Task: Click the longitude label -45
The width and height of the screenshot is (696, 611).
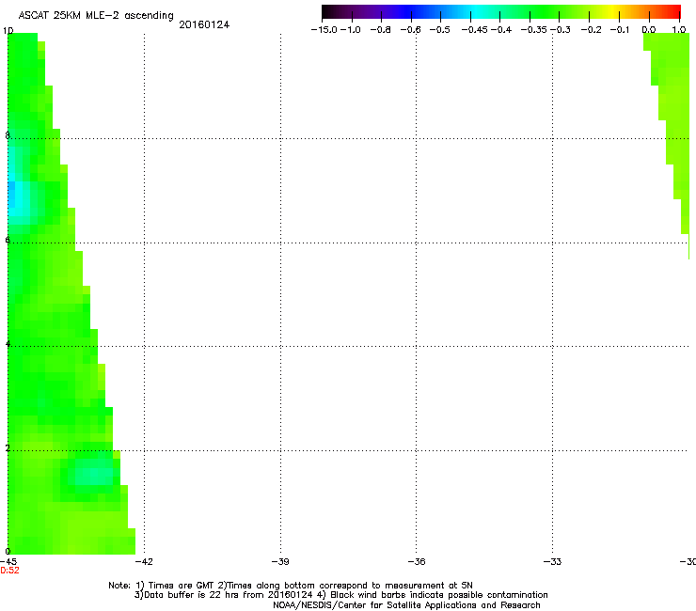Action: [x=8, y=561]
